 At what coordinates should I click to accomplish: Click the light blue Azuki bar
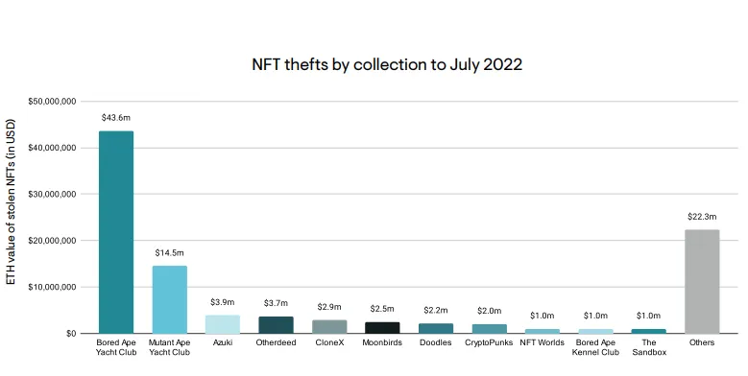[x=223, y=324]
